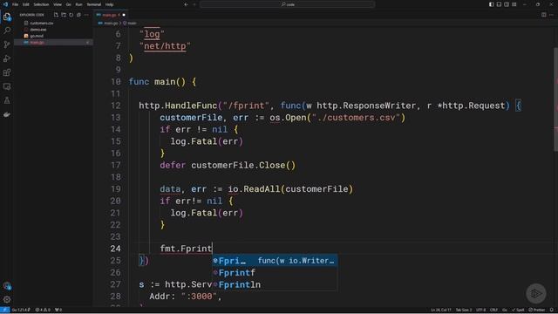The width and height of the screenshot is (558, 314).
Task: Select the main.go editor tab
Action: coord(110,15)
